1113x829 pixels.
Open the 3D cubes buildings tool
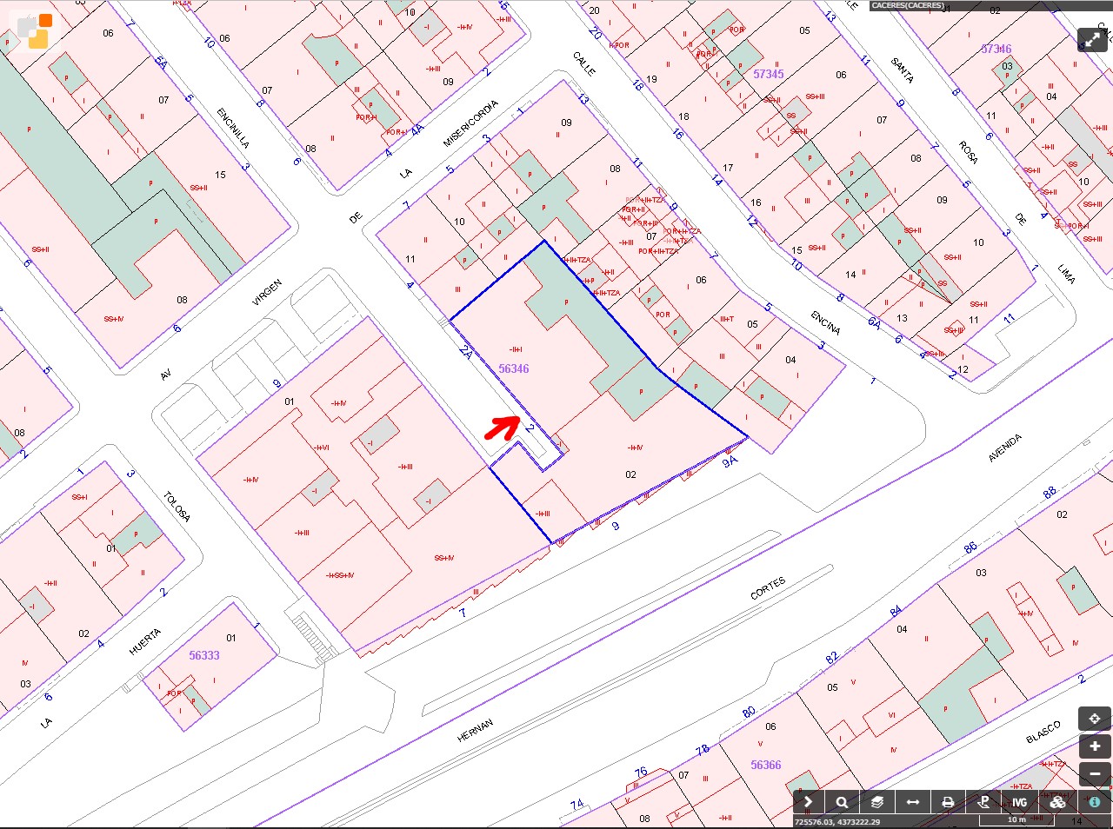[1056, 802]
